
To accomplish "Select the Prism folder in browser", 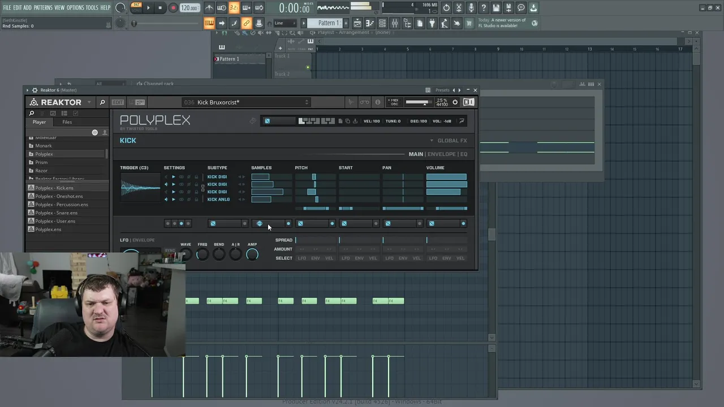I will click(41, 162).
